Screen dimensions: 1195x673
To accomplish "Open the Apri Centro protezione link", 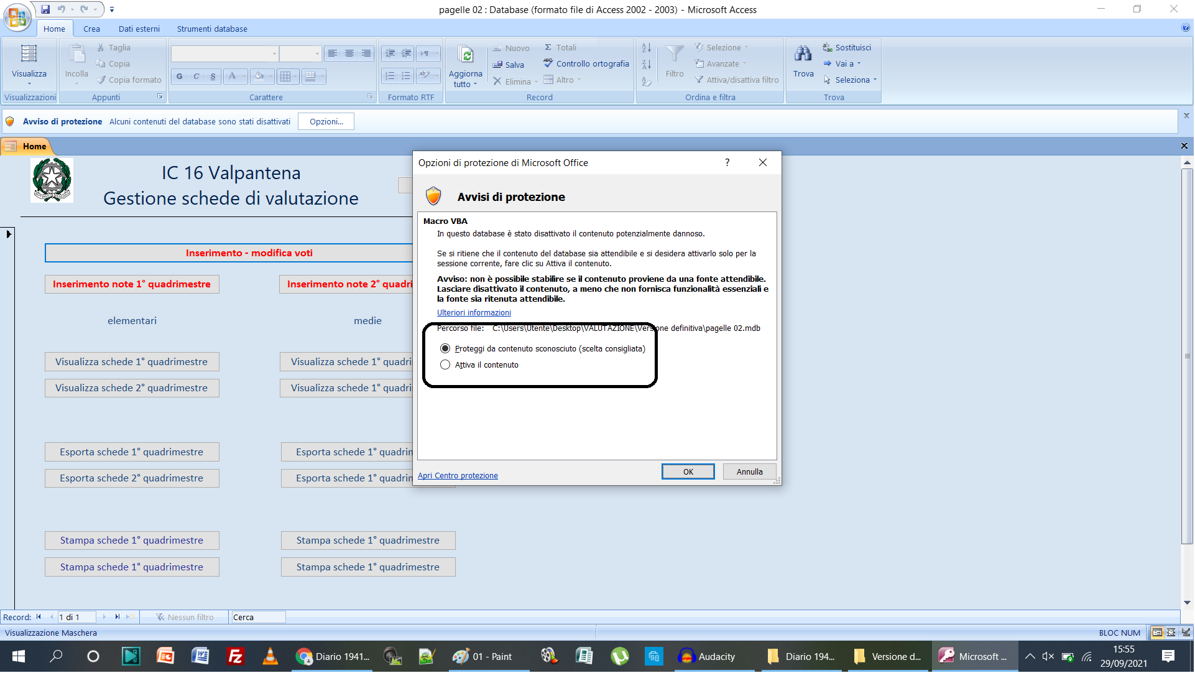I will point(458,476).
